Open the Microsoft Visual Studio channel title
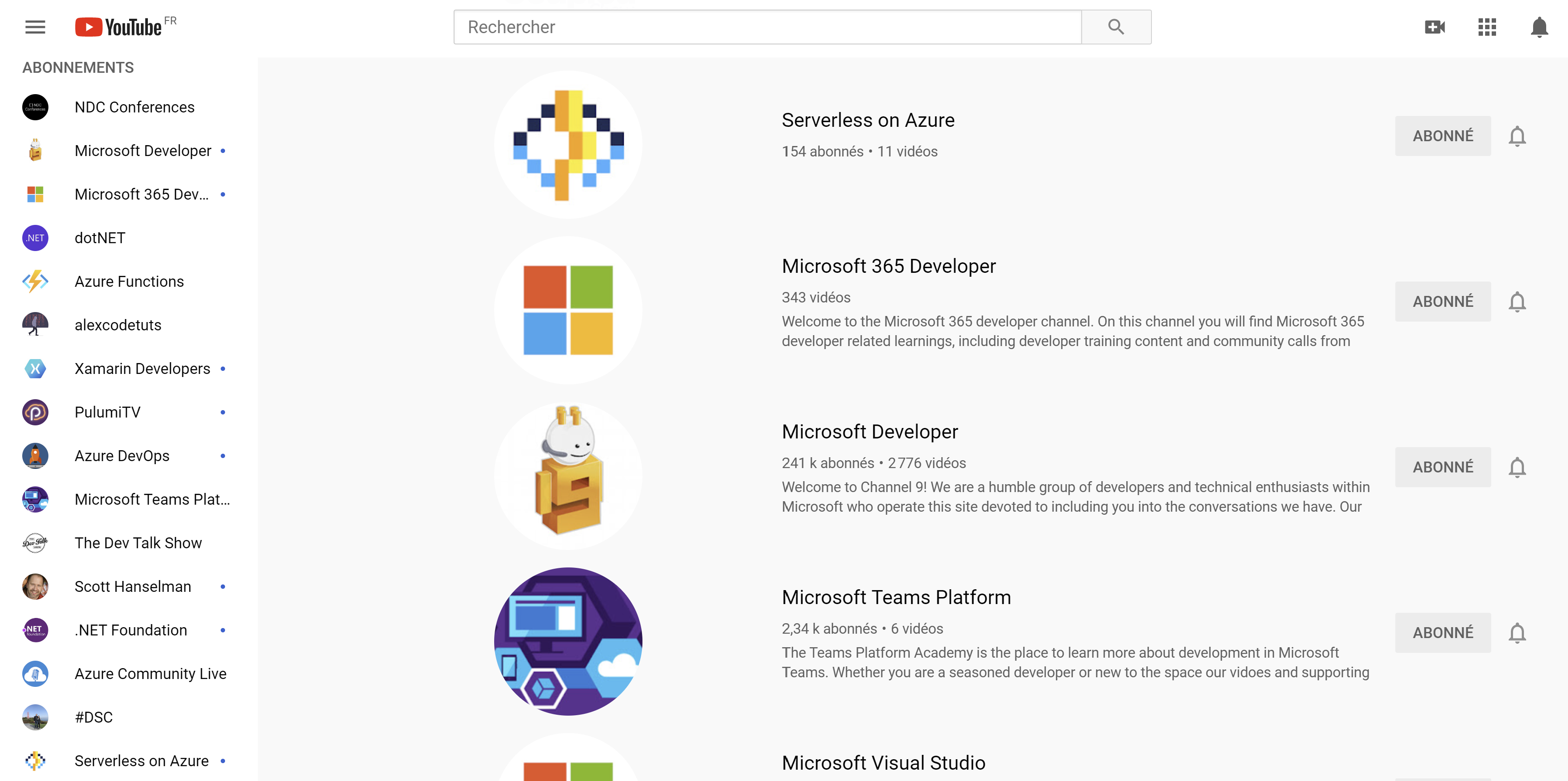The width and height of the screenshot is (1568, 781). [883, 763]
